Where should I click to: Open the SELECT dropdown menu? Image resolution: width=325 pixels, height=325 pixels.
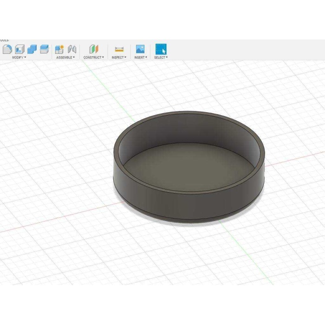[161, 58]
